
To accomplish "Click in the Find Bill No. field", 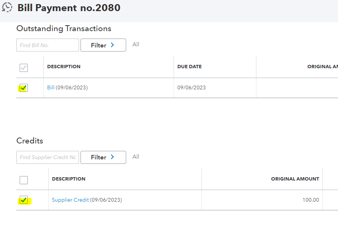I will 47,45.
